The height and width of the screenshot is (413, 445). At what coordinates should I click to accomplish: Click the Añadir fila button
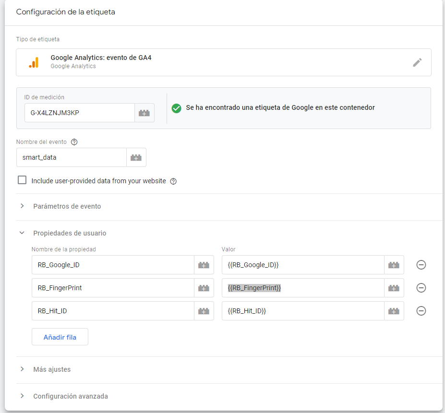point(60,337)
